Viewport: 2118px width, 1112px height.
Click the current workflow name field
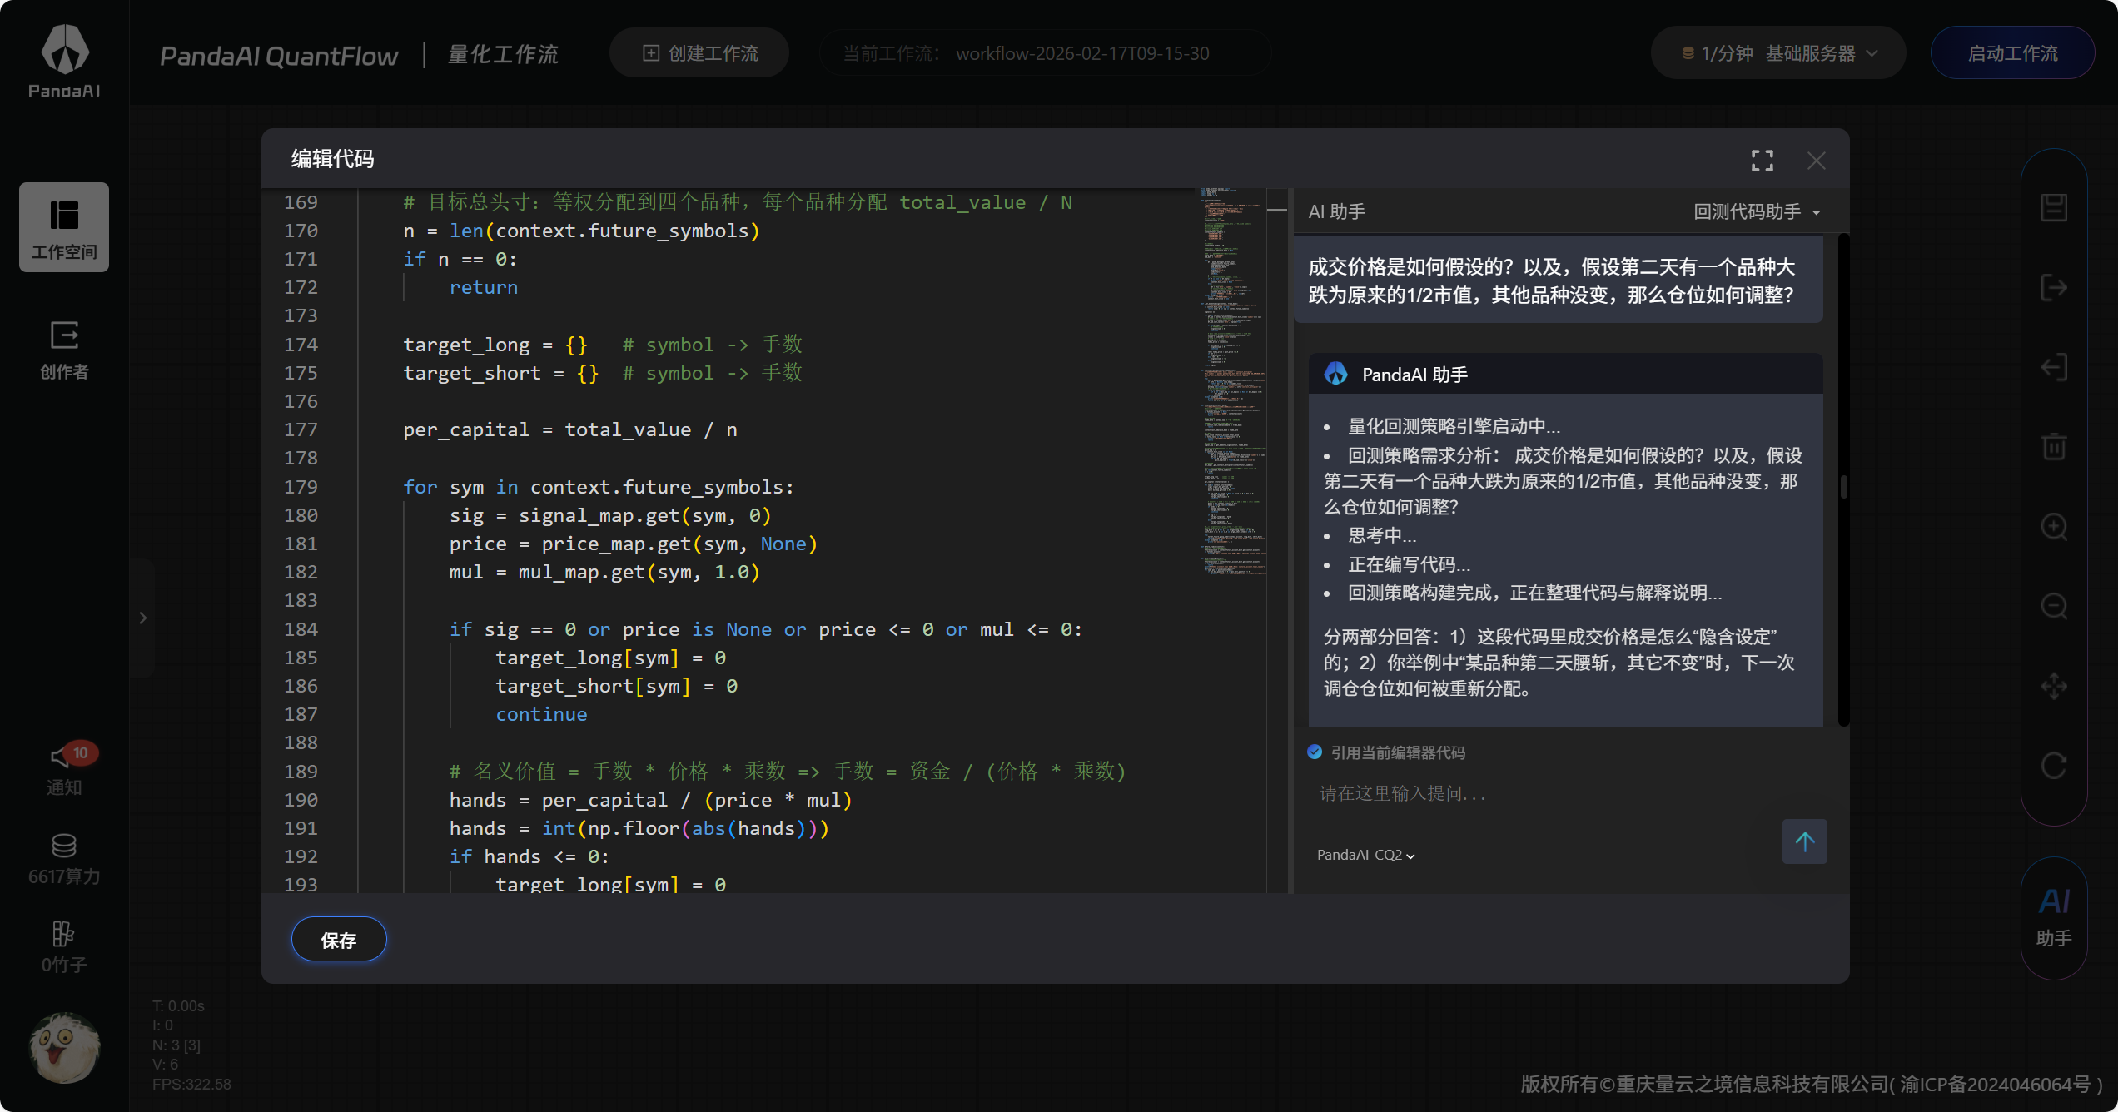[1046, 53]
